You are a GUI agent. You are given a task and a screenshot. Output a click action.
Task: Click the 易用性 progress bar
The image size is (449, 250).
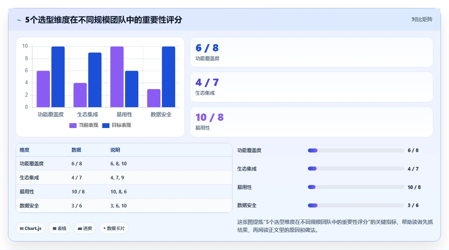coord(356,187)
